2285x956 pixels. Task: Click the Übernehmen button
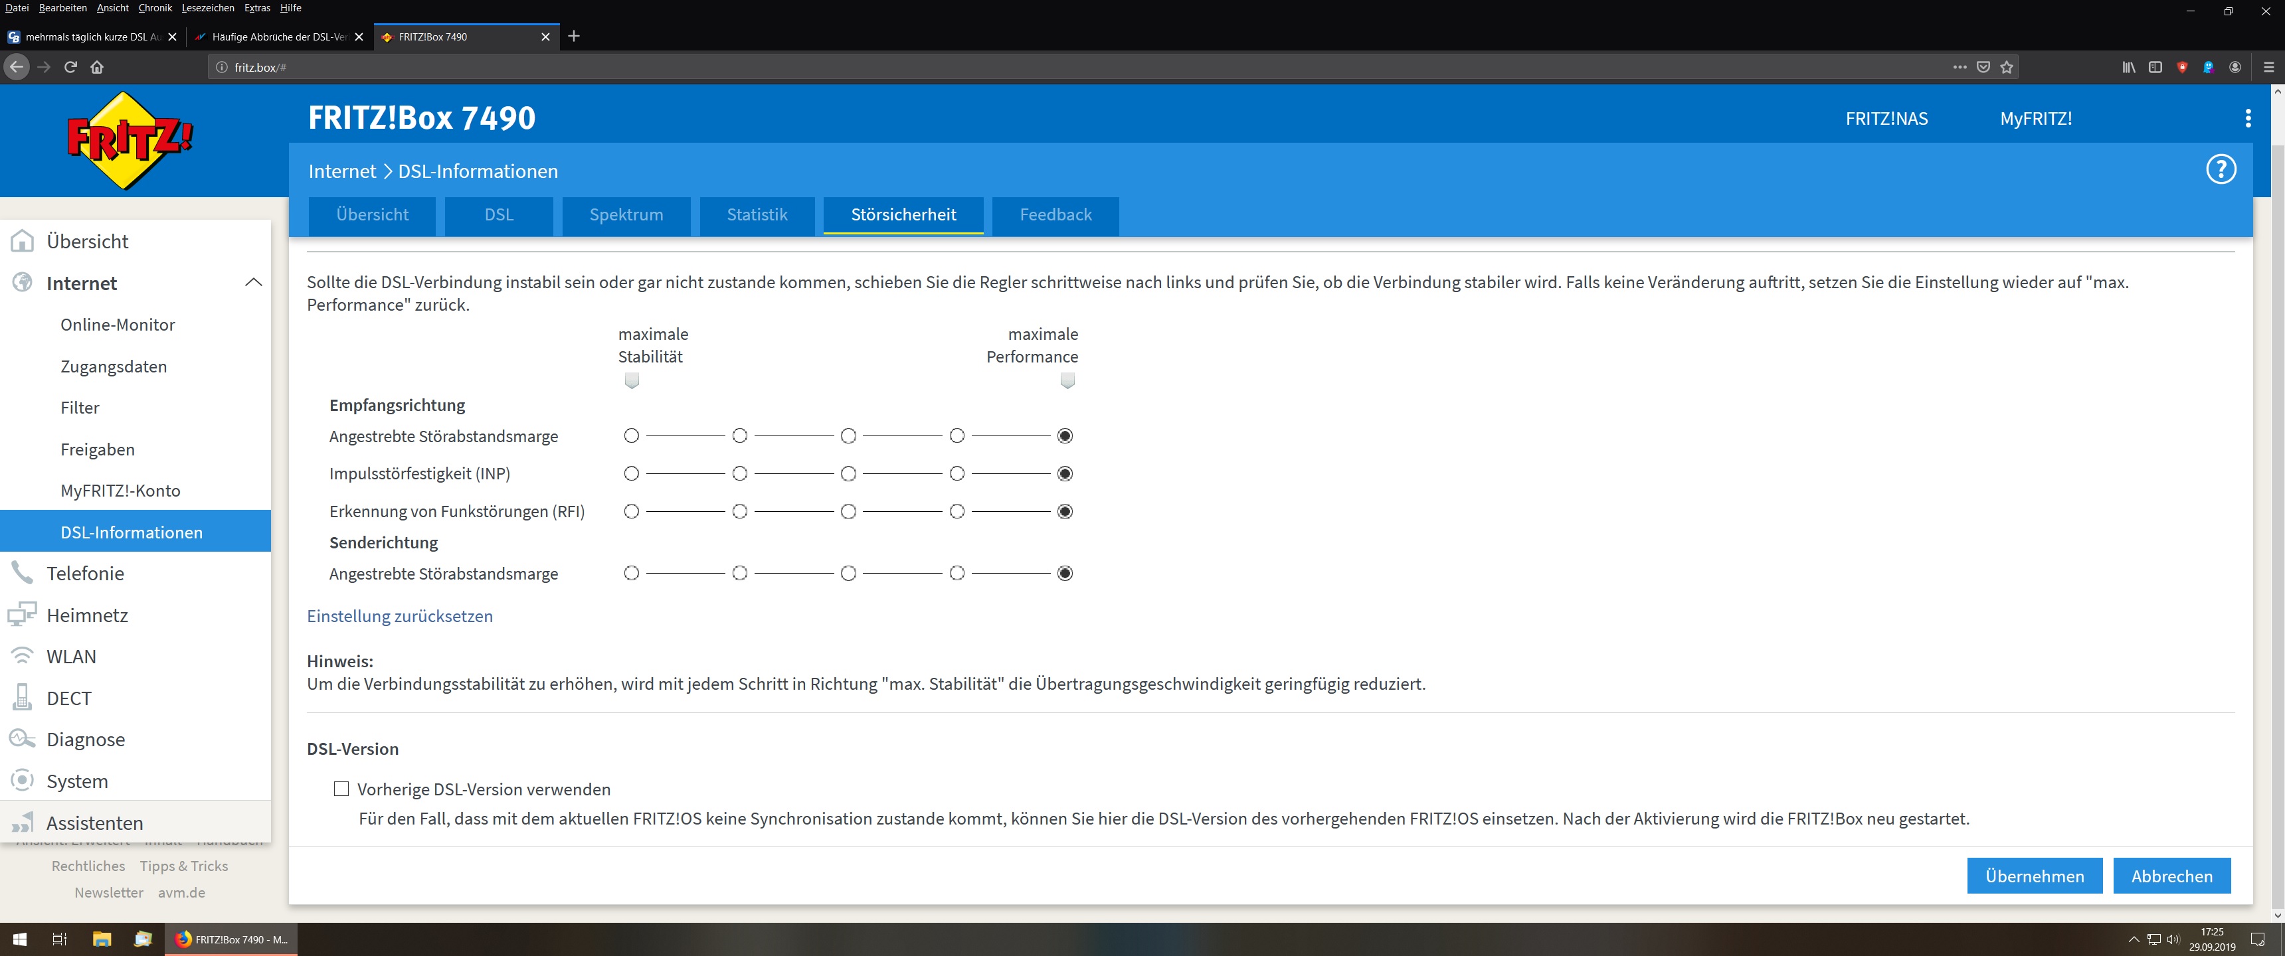click(x=2034, y=875)
